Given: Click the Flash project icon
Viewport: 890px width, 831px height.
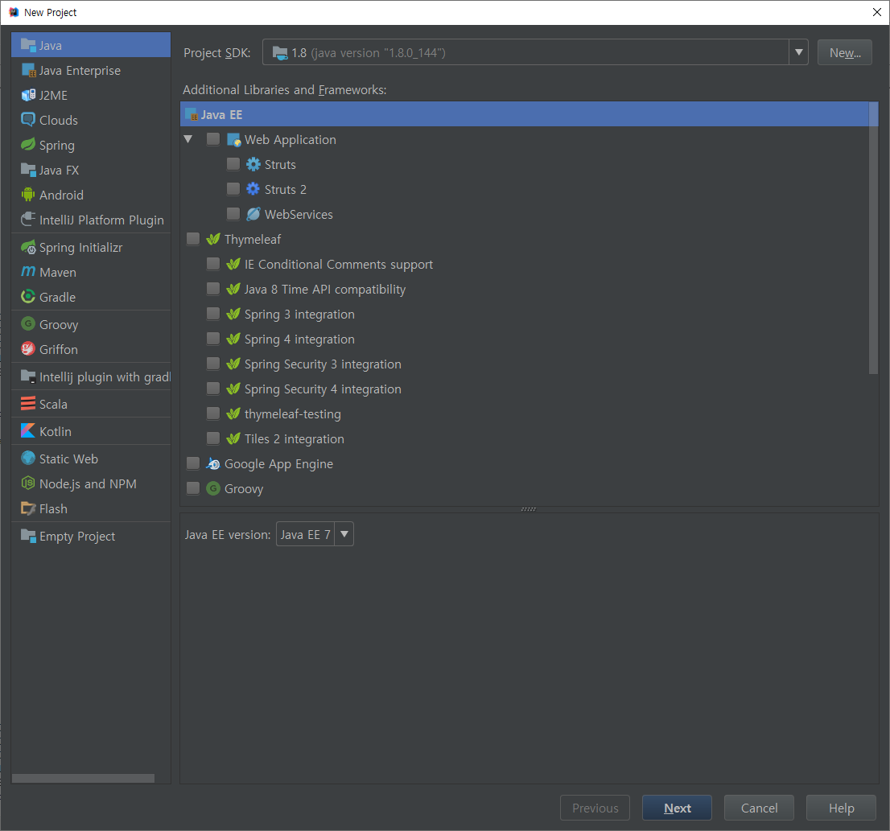Looking at the screenshot, I should tap(28, 508).
